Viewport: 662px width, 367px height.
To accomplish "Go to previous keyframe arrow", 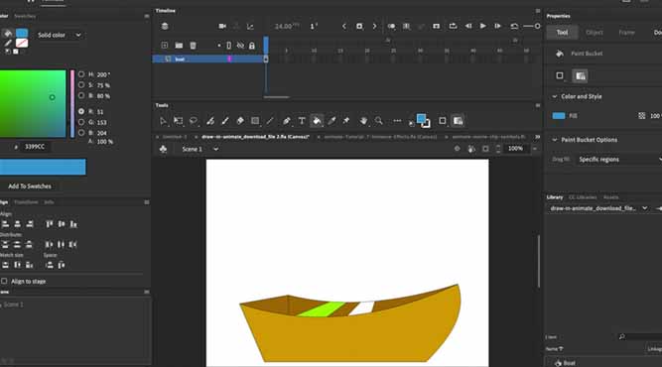I will point(344,26).
